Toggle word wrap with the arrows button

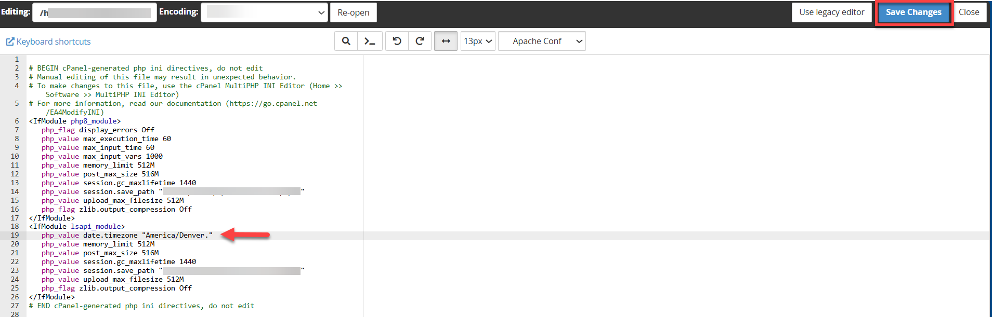[446, 41]
